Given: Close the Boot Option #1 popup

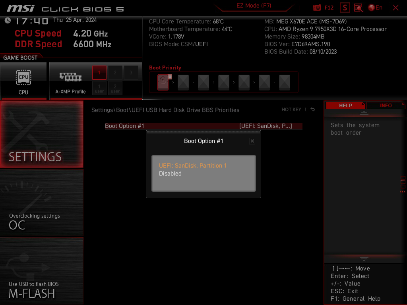Looking at the screenshot, I should coord(252,141).
